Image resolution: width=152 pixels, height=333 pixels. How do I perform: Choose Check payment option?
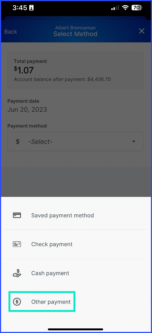(75, 244)
